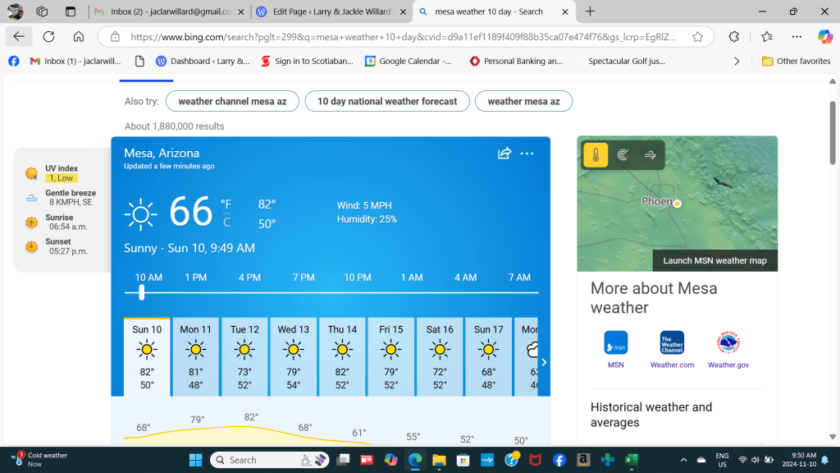
Task: Open the MSN weather source icon
Action: (615, 342)
